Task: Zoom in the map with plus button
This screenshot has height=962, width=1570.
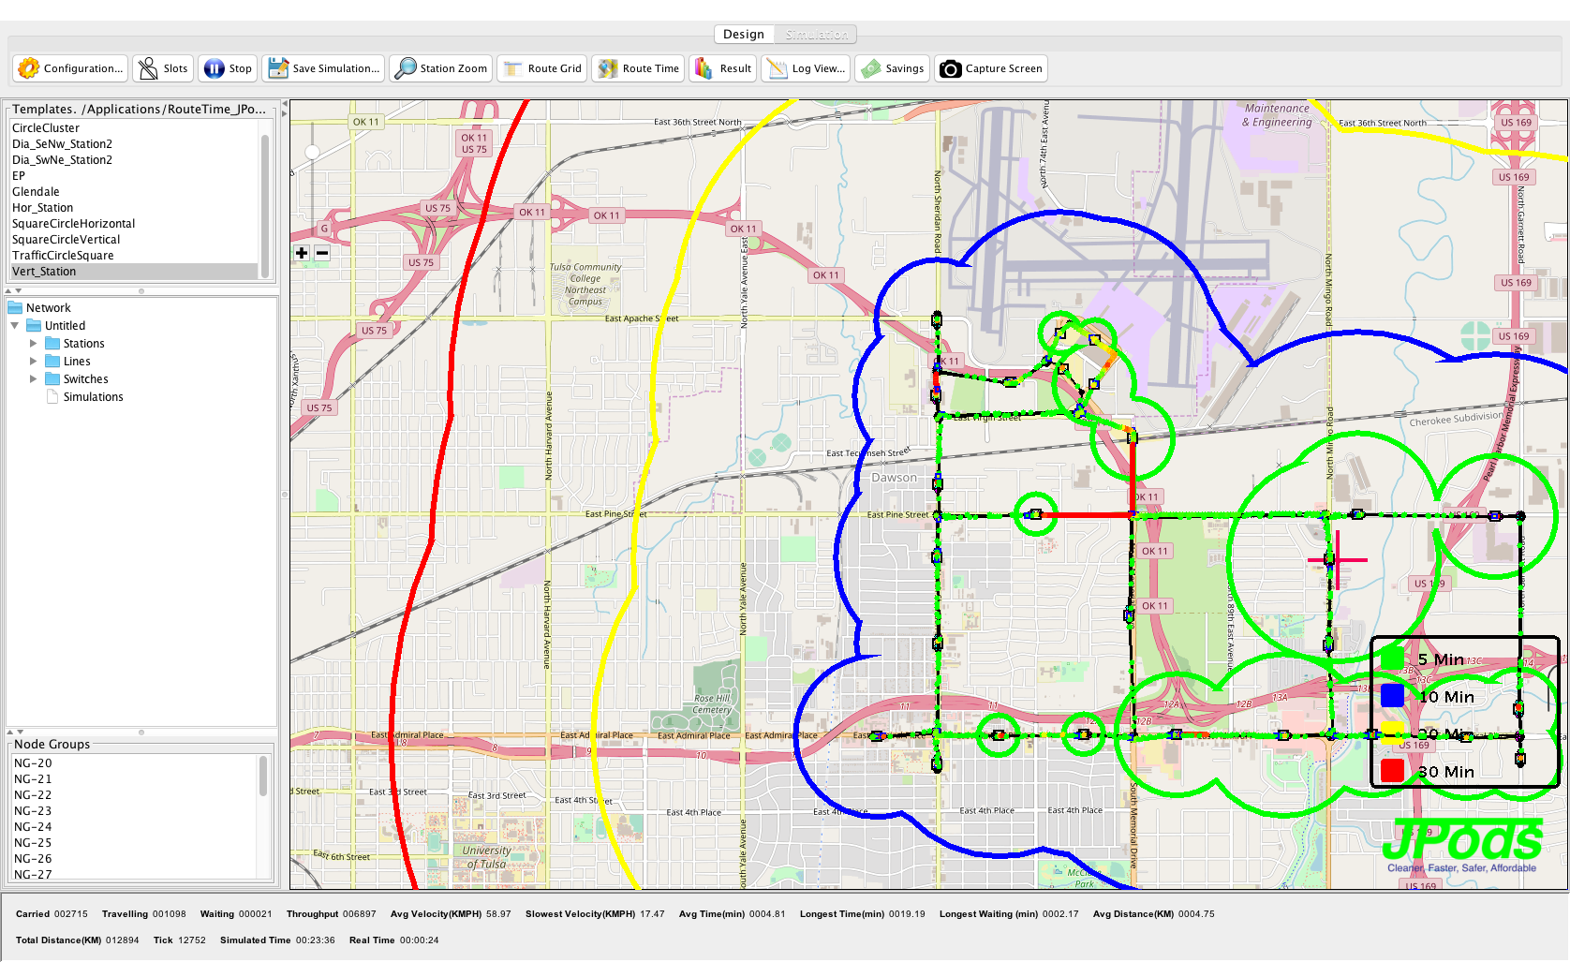Action: [x=302, y=253]
